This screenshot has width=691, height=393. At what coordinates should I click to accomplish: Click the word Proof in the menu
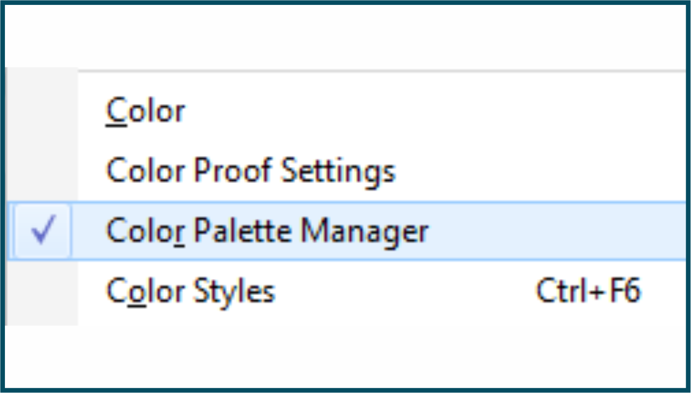pyautogui.click(x=233, y=171)
